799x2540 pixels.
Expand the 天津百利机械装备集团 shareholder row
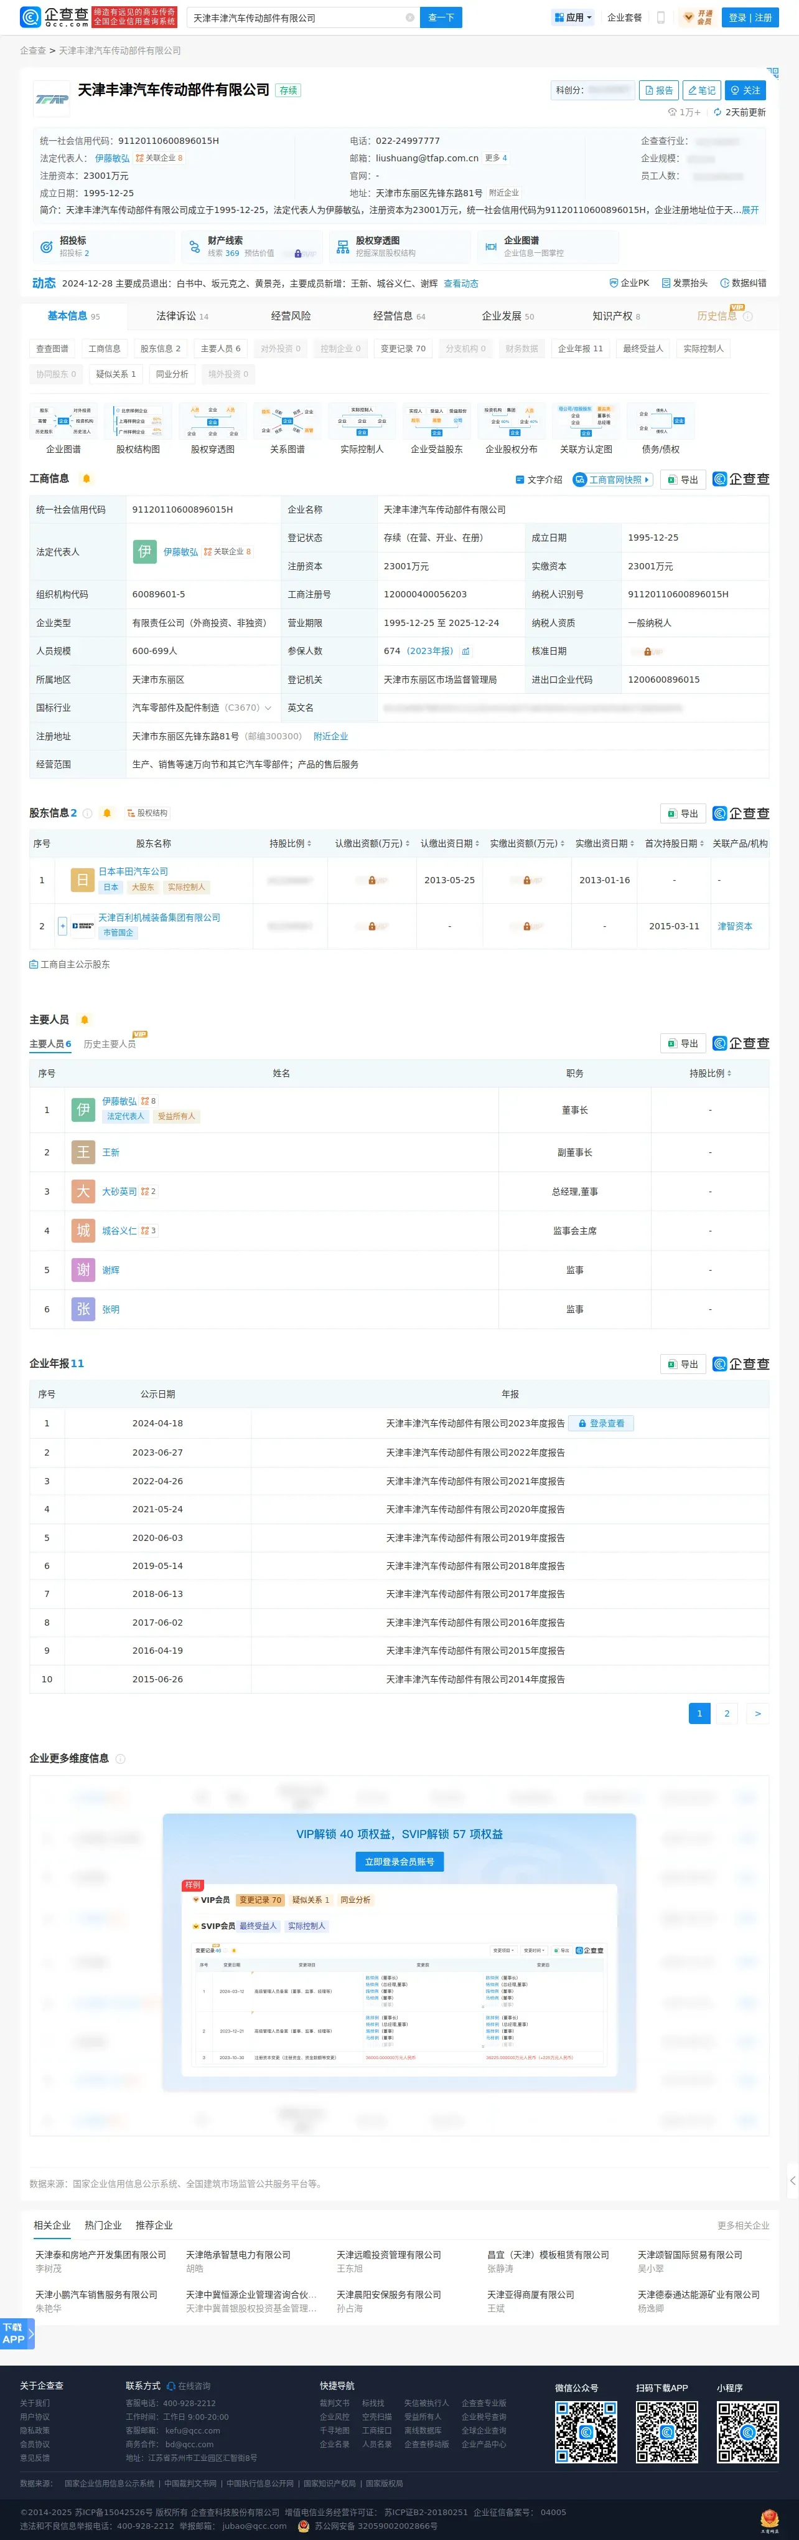tap(63, 926)
